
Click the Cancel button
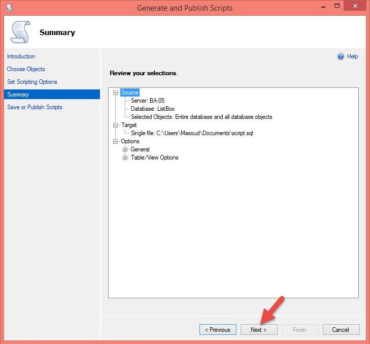341,330
